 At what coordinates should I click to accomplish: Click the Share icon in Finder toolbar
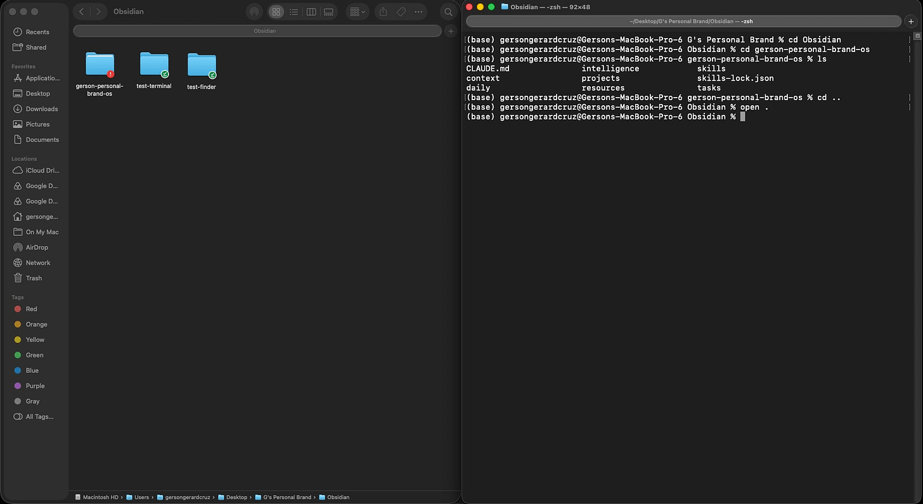384,11
